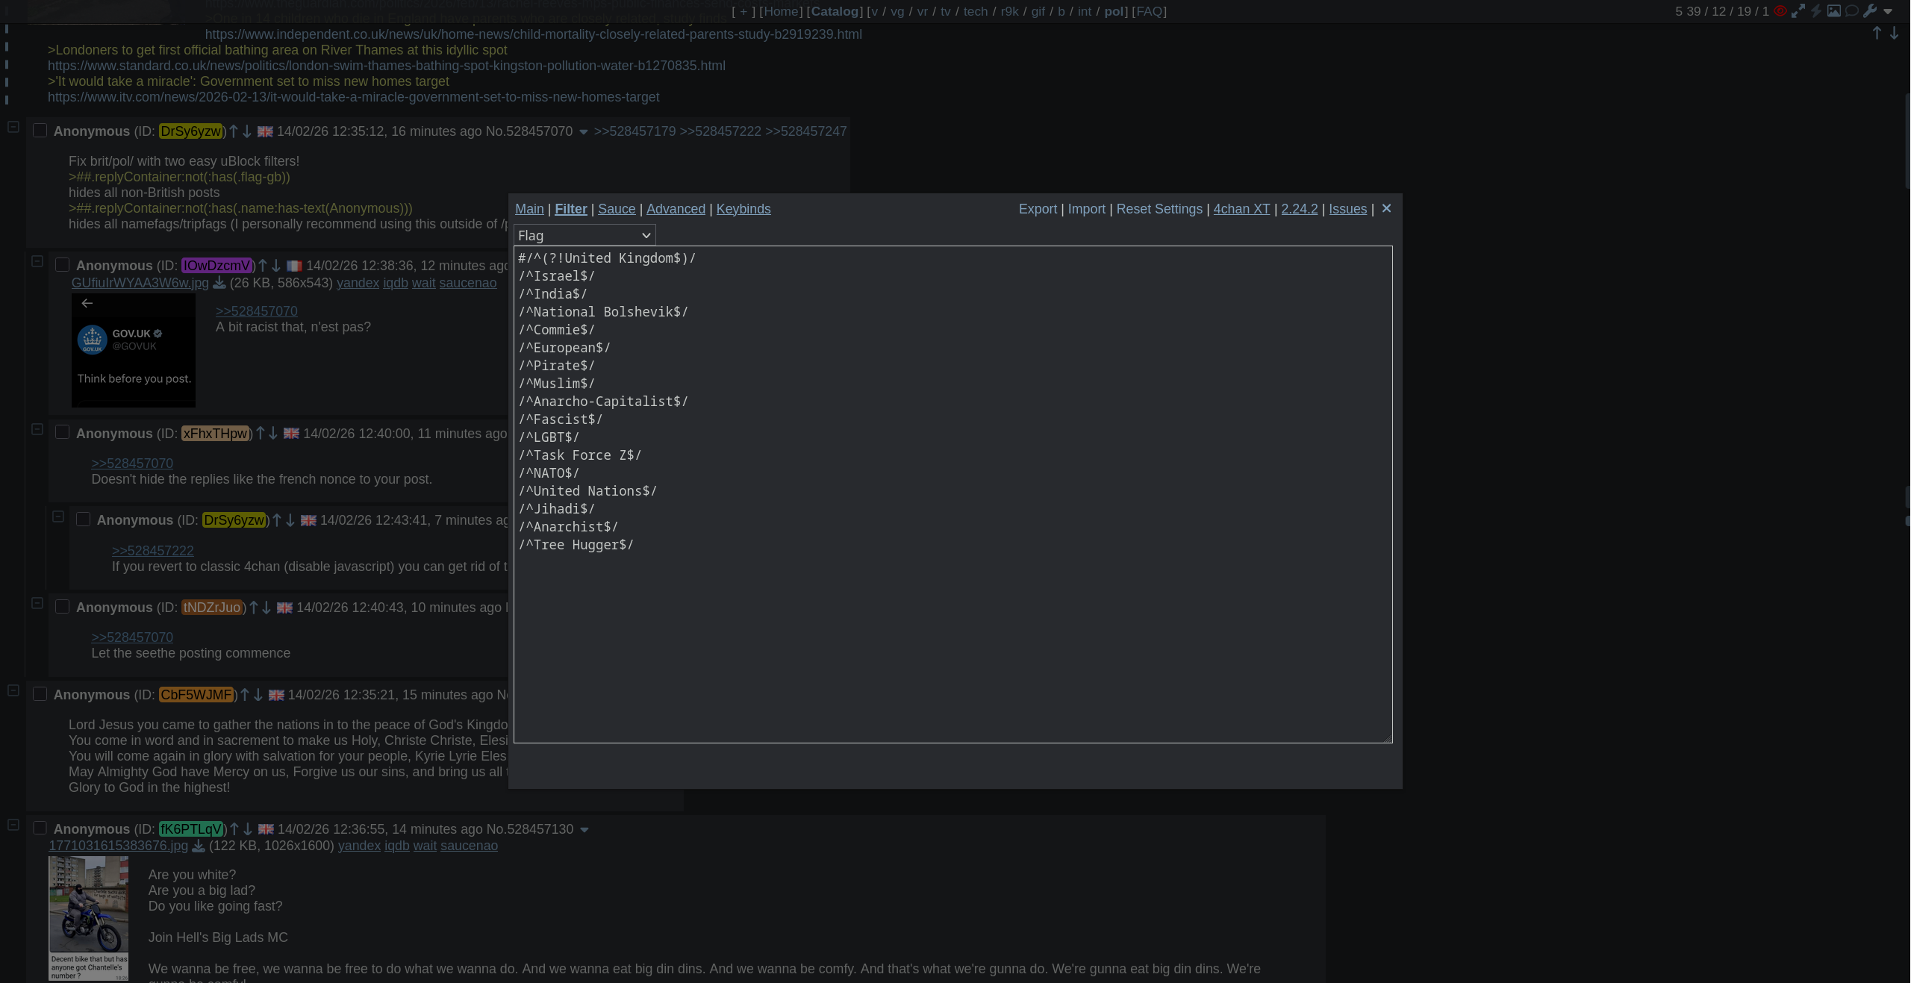1911x983 pixels.
Task: Click Reset Settings in the dialog
Action: click(x=1159, y=209)
